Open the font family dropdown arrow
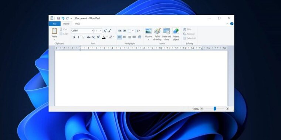This screenshot has height=140, width=281. [92, 31]
